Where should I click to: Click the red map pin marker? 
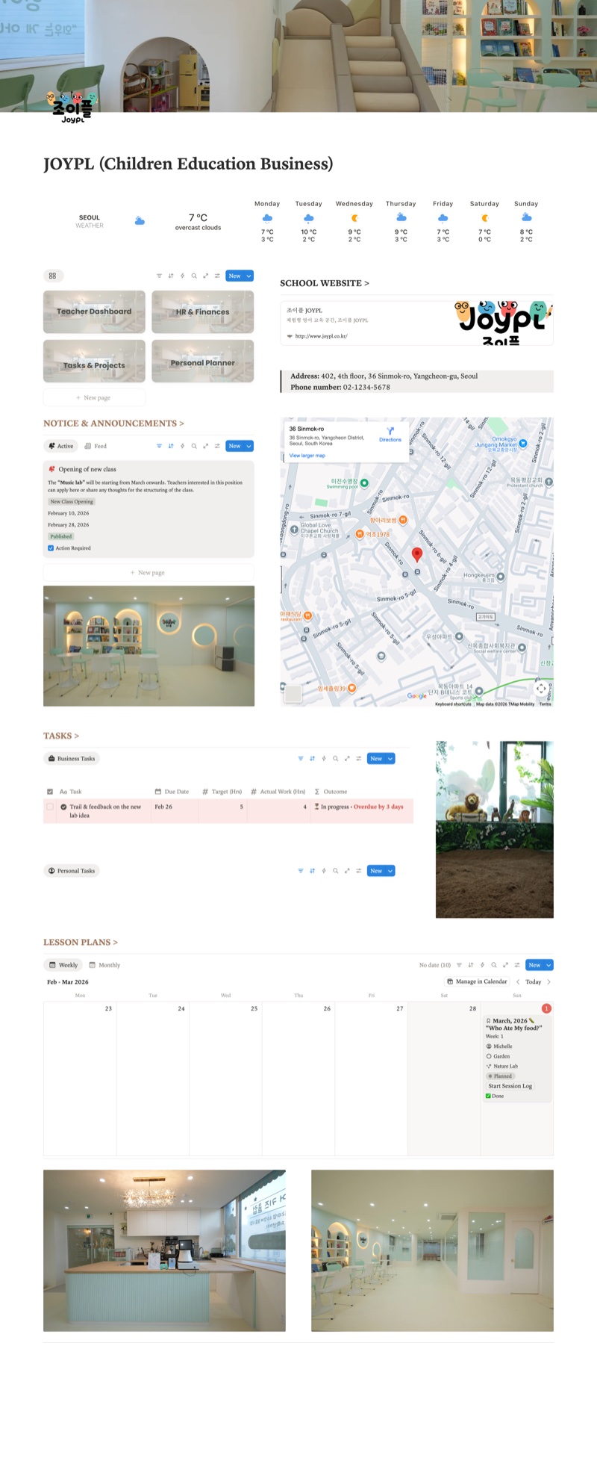tap(417, 554)
